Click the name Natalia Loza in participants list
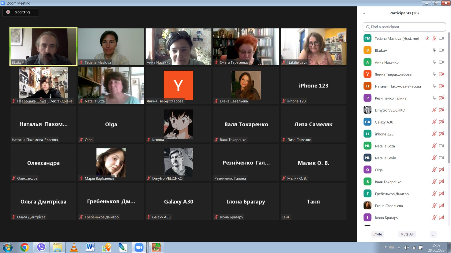 pyautogui.click(x=385, y=146)
